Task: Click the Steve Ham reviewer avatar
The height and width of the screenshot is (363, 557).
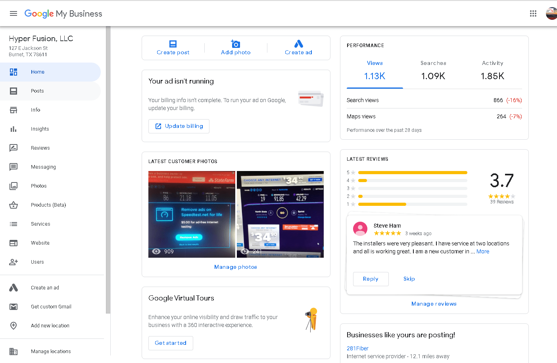Action: click(360, 229)
